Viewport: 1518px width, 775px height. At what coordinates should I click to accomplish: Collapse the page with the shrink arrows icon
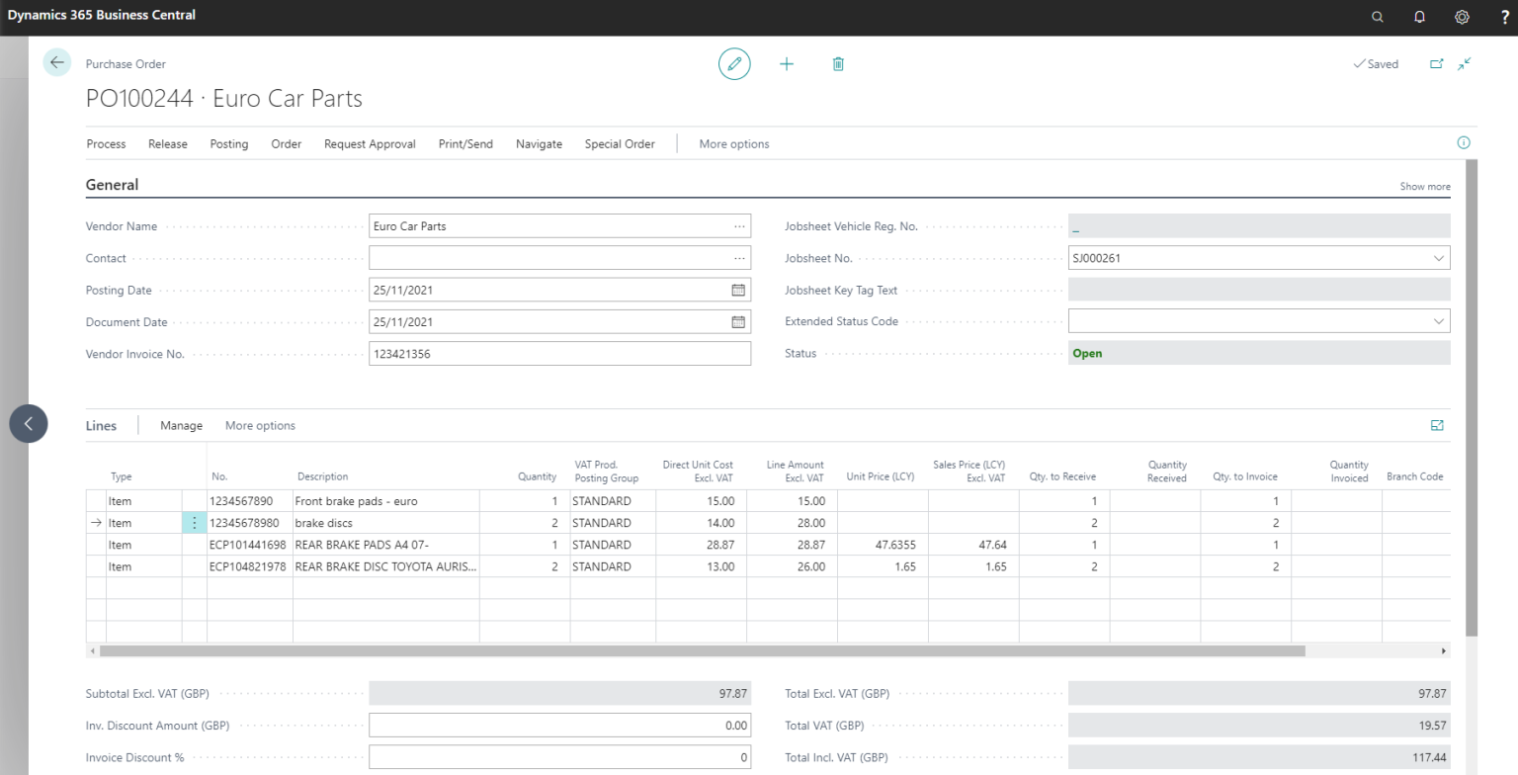coord(1466,63)
